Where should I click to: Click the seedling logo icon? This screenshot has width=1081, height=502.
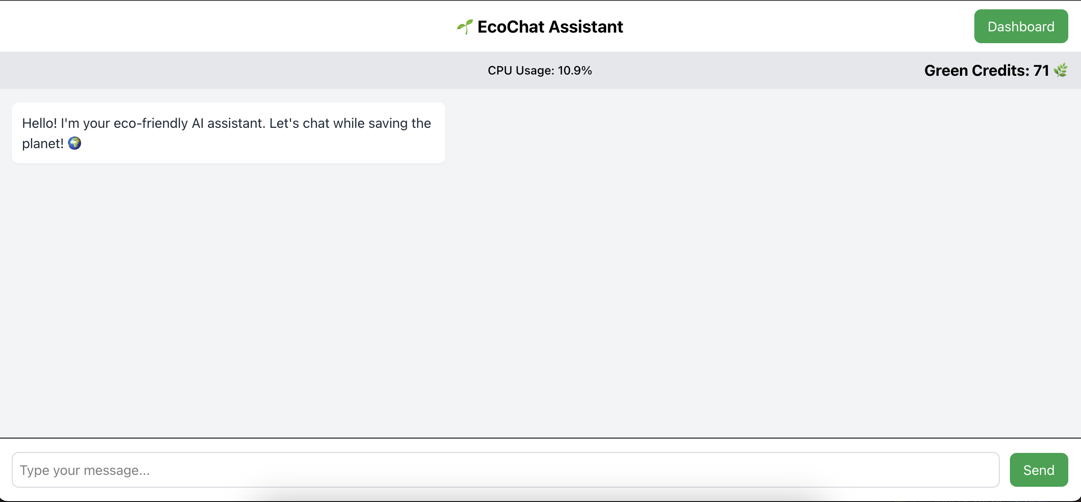tap(465, 27)
